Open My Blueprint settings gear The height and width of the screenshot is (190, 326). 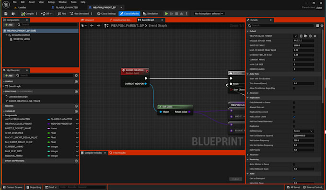(x=76, y=75)
